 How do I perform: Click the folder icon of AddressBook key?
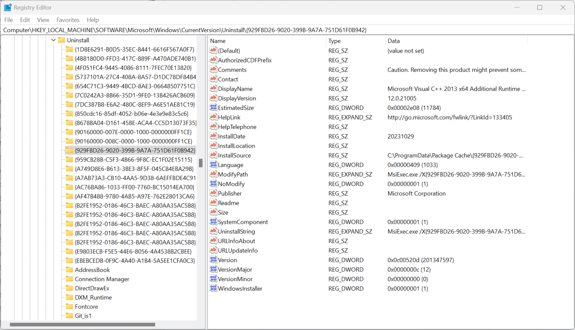(x=69, y=270)
